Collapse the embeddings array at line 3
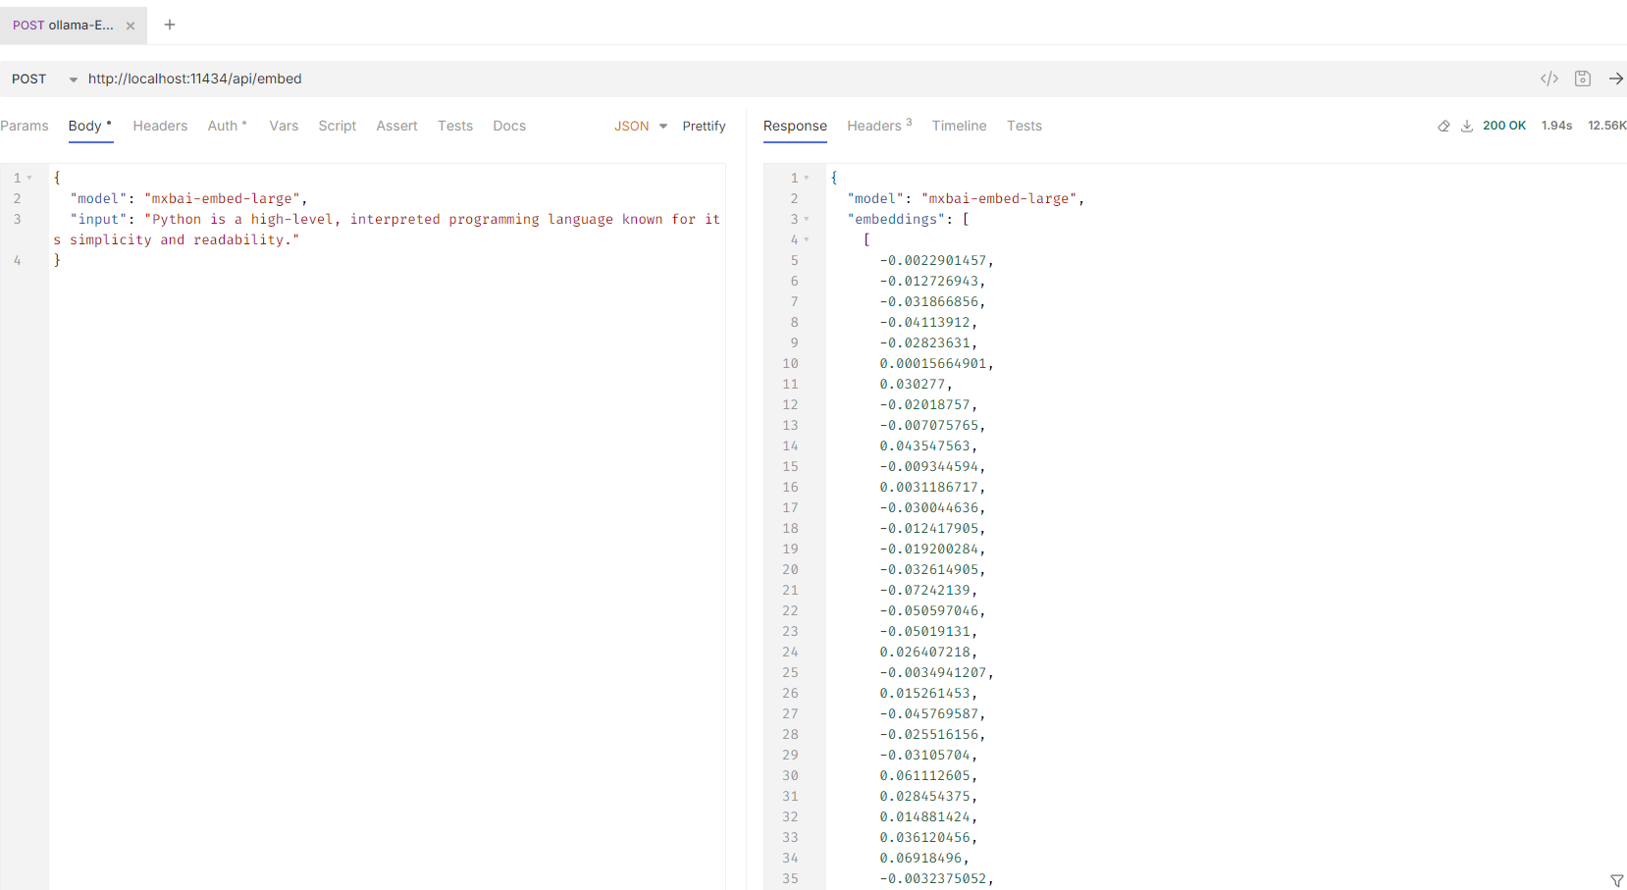 click(807, 219)
